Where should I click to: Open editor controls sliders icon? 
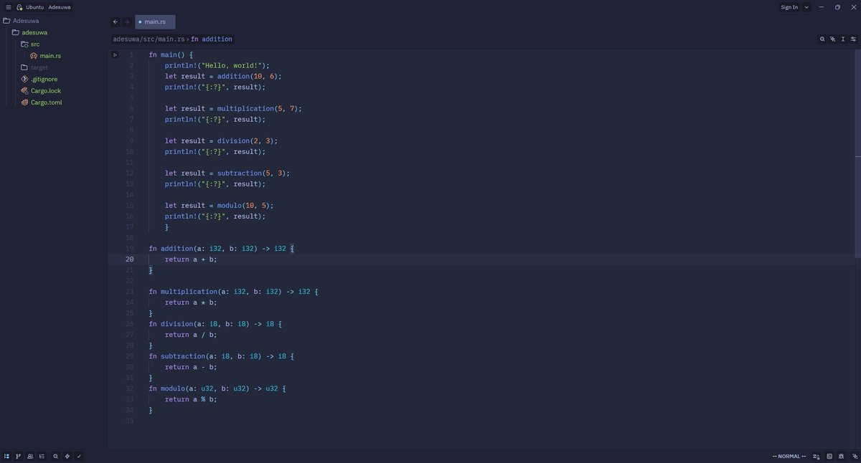pyautogui.click(x=853, y=39)
